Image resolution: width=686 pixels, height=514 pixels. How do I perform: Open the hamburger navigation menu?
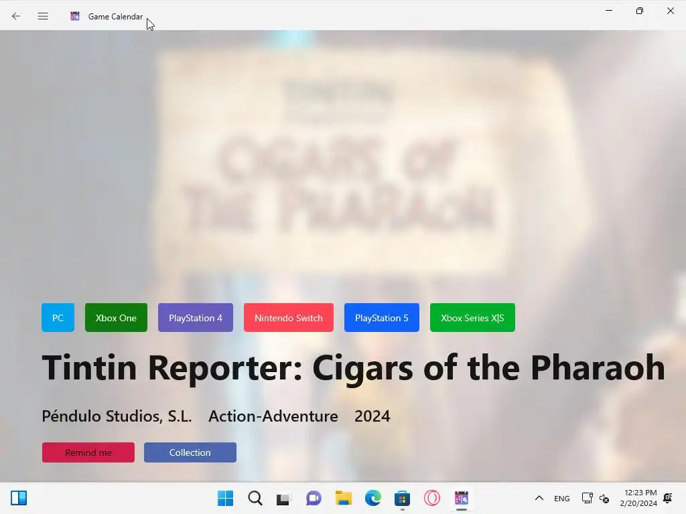tap(43, 16)
